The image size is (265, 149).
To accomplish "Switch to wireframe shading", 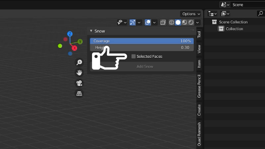I will (x=172, y=23).
